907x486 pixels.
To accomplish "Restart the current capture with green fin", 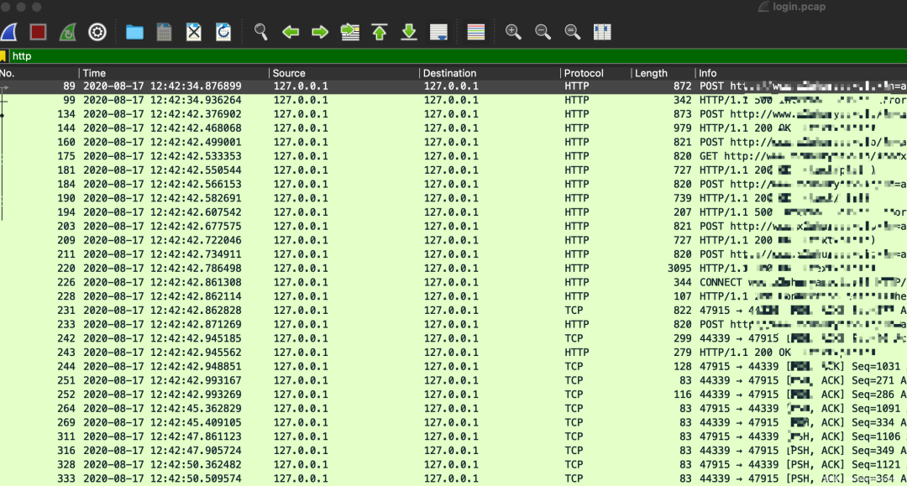I will point(68,32).
